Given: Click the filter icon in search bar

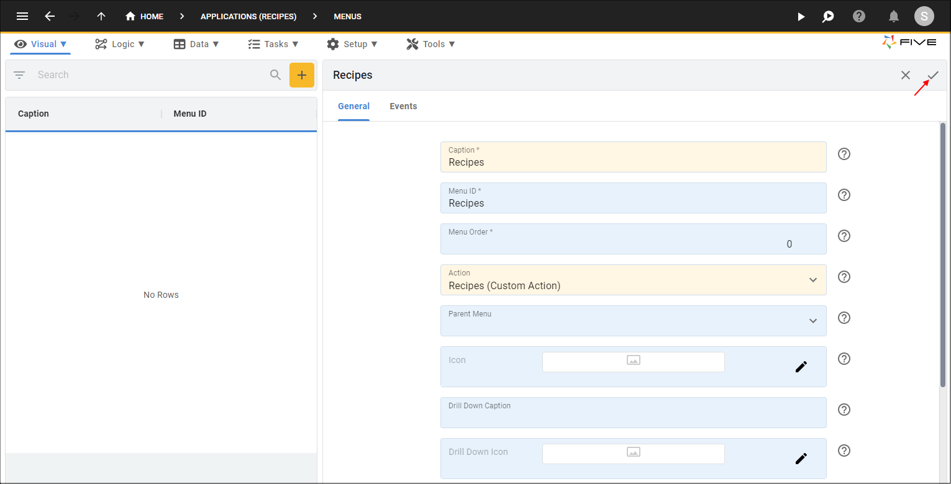Looking at the screenshot, I should tap(19, 75).
